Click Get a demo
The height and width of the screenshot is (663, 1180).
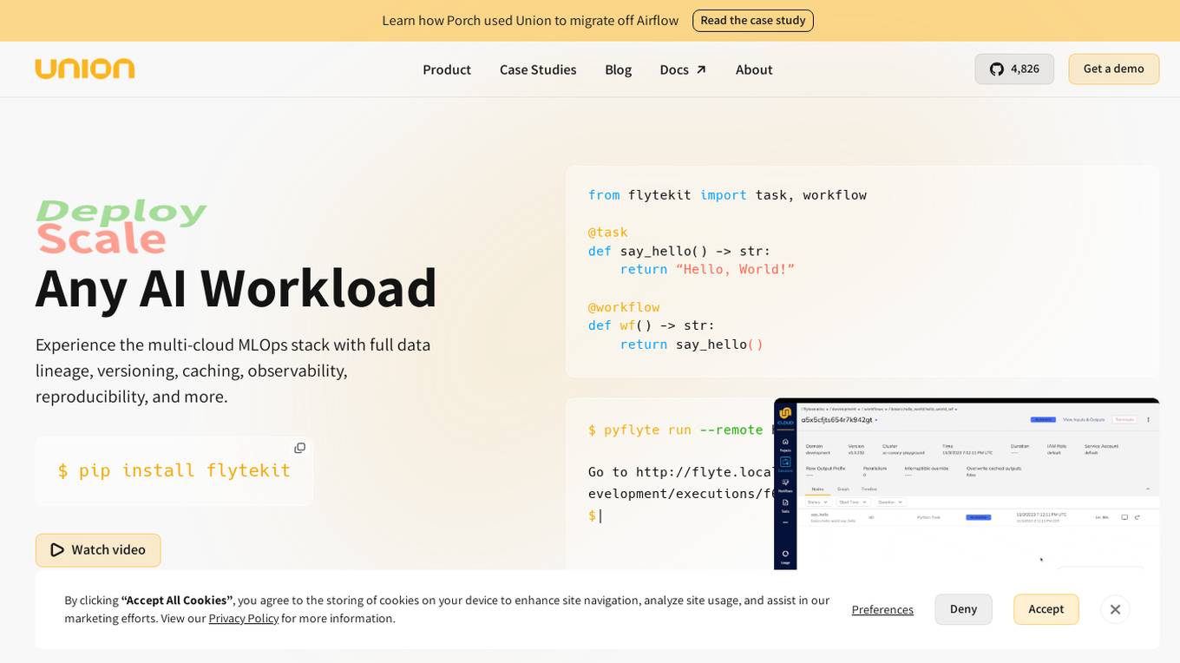coord(1113,69)
